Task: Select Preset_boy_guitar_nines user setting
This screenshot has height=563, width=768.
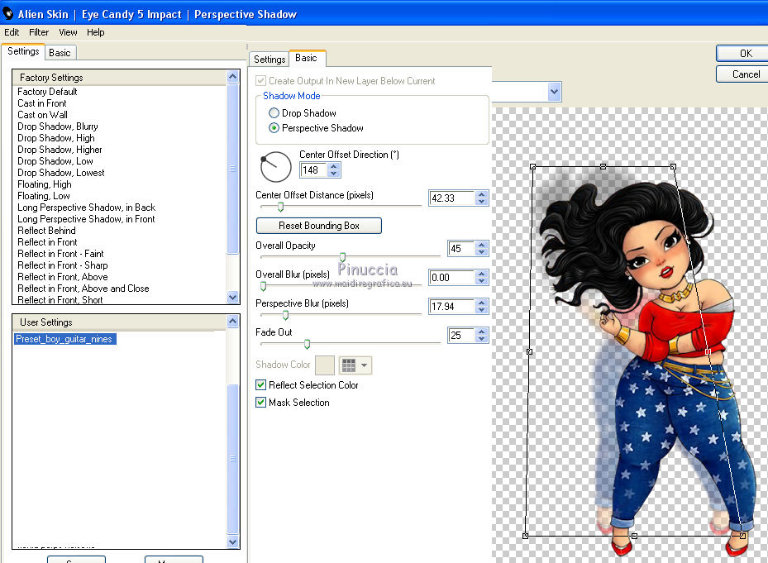Action: [x=64, y=339]
